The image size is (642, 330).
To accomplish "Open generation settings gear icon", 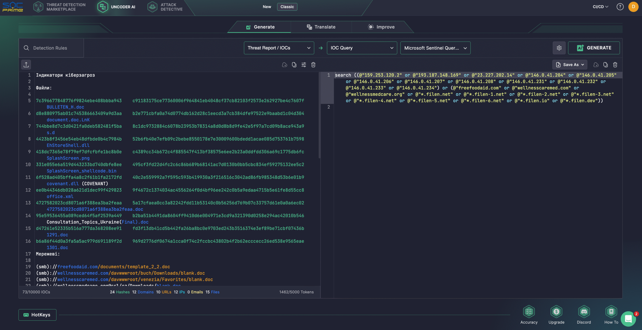I will coord(559,48).
